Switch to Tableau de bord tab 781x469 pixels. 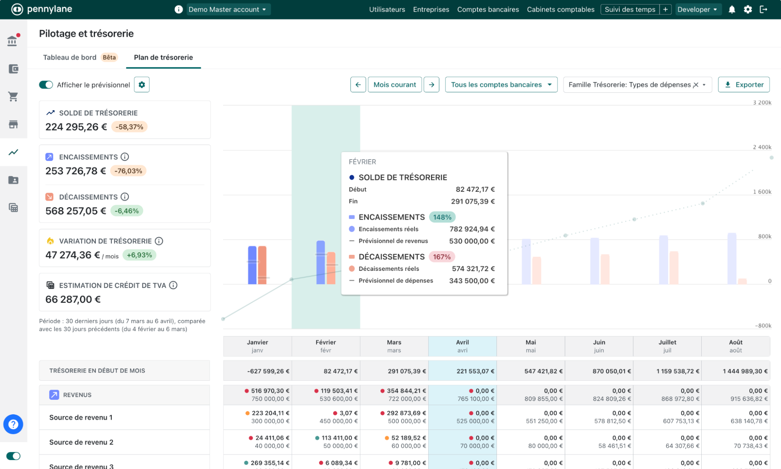tap(70, 57)
